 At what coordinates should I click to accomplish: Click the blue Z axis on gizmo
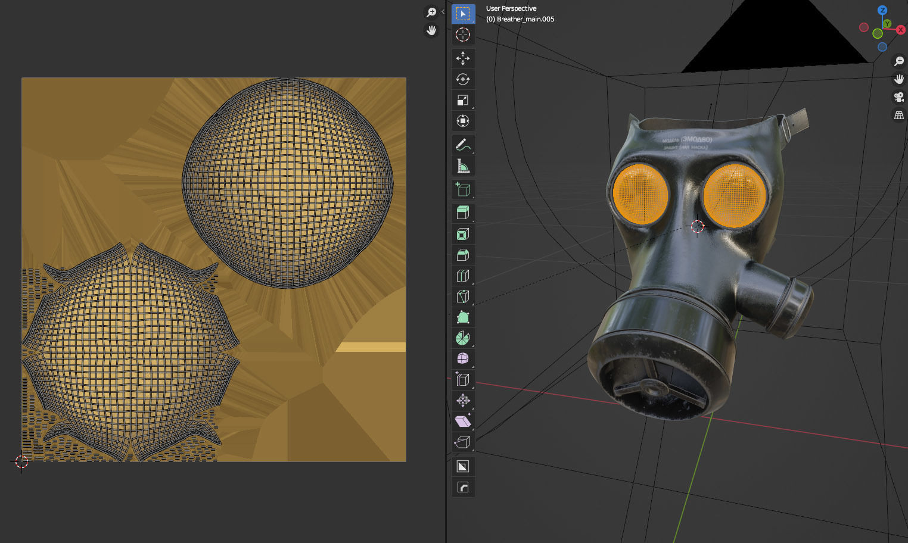[x=882, y=10]
